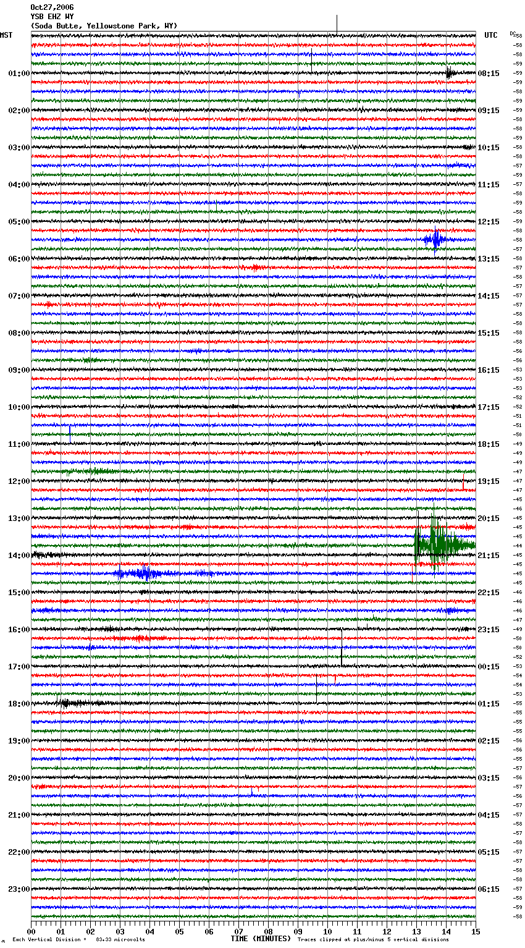Viewport: 525px width, 948px height.
Task: Click the 13:15 UTC time label
Action: coord(489,259)
